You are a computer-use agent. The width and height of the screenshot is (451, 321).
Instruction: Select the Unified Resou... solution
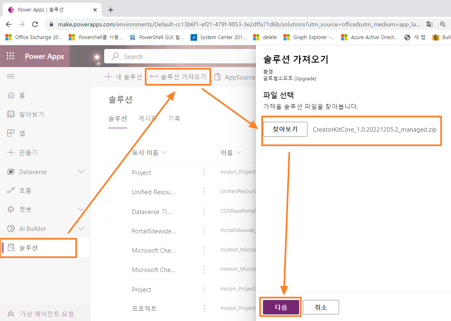point(153,192)
